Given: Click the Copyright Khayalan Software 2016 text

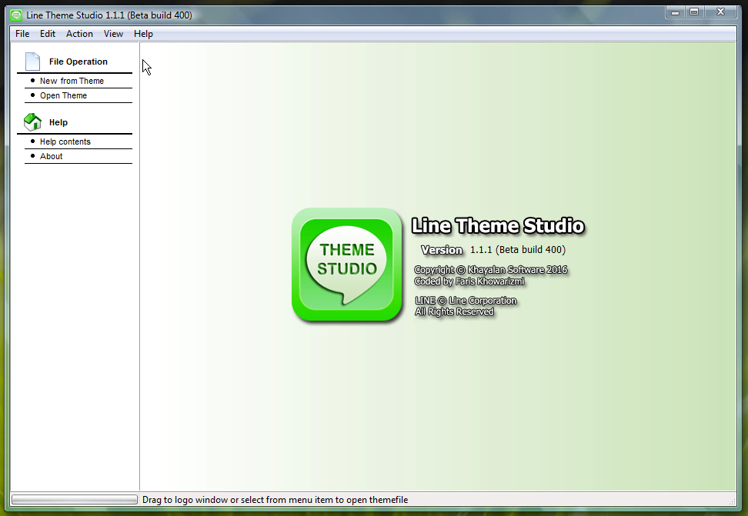Looking at the screenshot, I should pos(490,269).
